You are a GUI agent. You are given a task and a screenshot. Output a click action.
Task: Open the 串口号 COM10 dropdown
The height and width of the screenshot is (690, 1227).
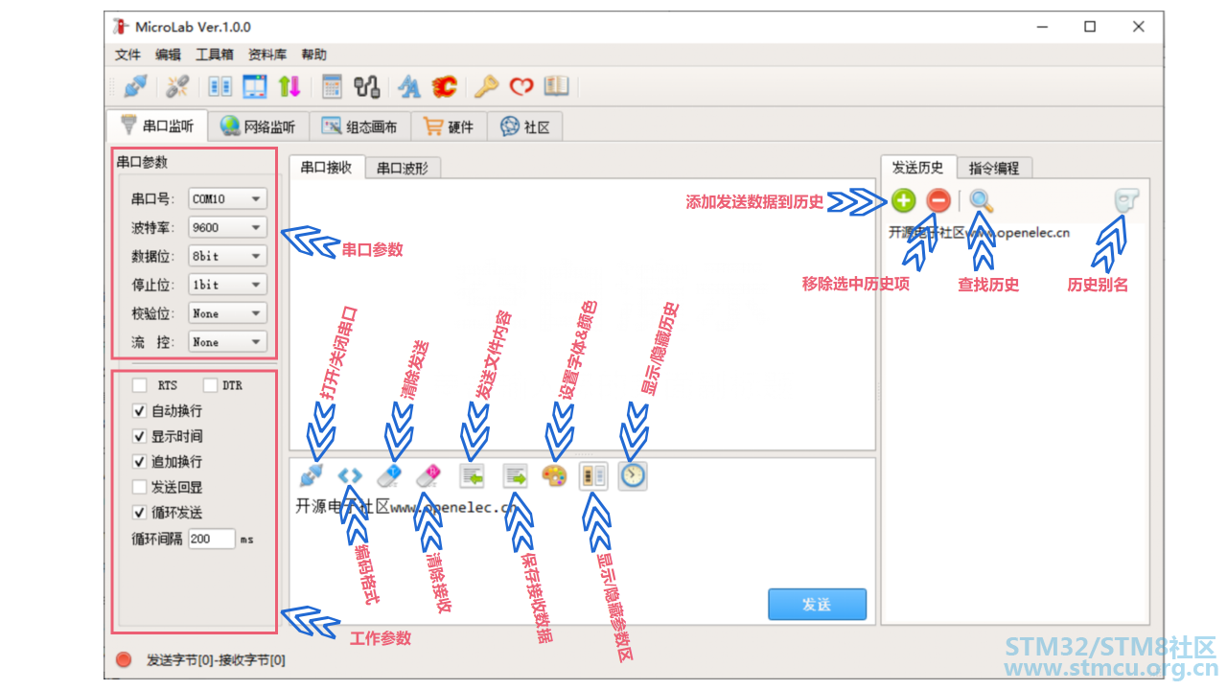227,199
